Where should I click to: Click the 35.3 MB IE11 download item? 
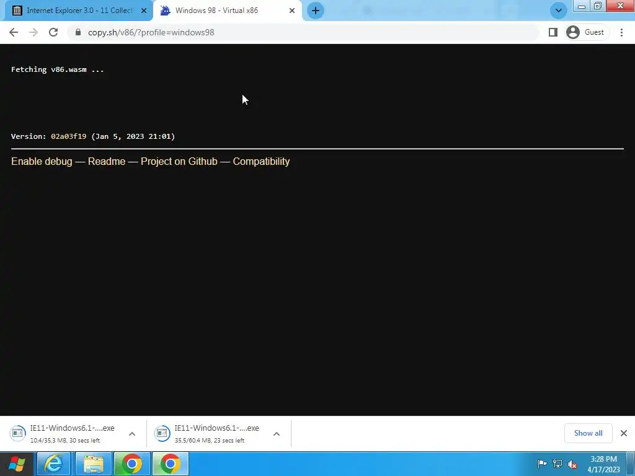coord(72,433)
